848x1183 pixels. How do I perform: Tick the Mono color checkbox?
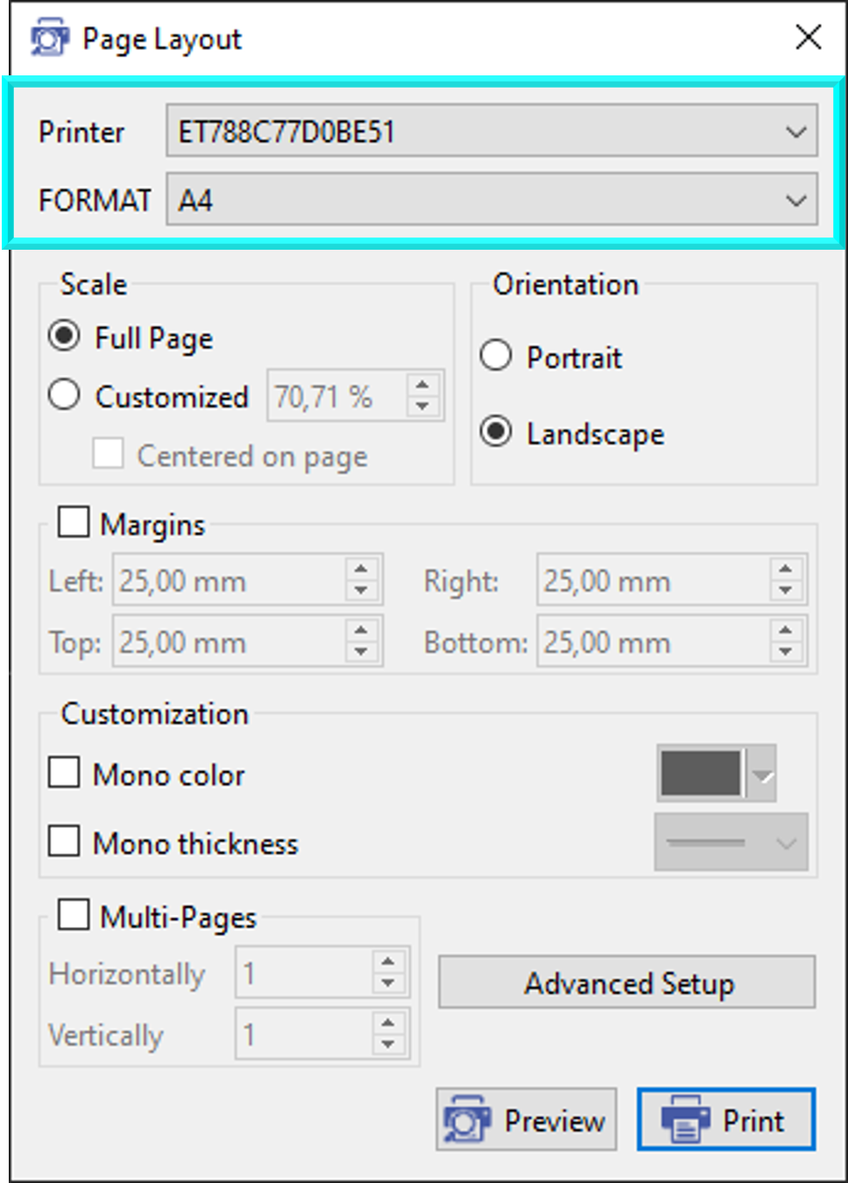pos(65,773)
